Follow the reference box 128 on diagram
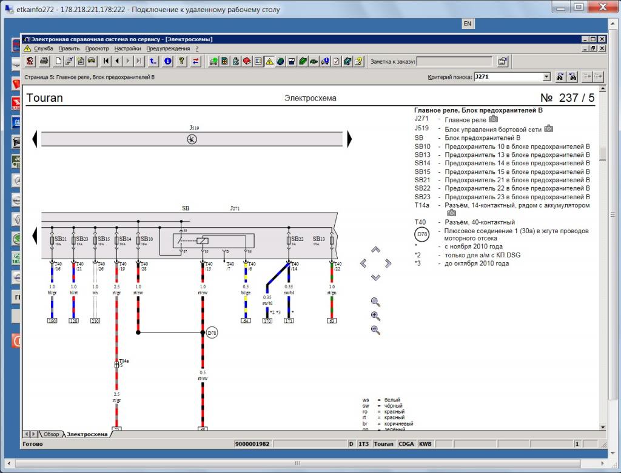The image size is (621, 473). pos(73,321)
